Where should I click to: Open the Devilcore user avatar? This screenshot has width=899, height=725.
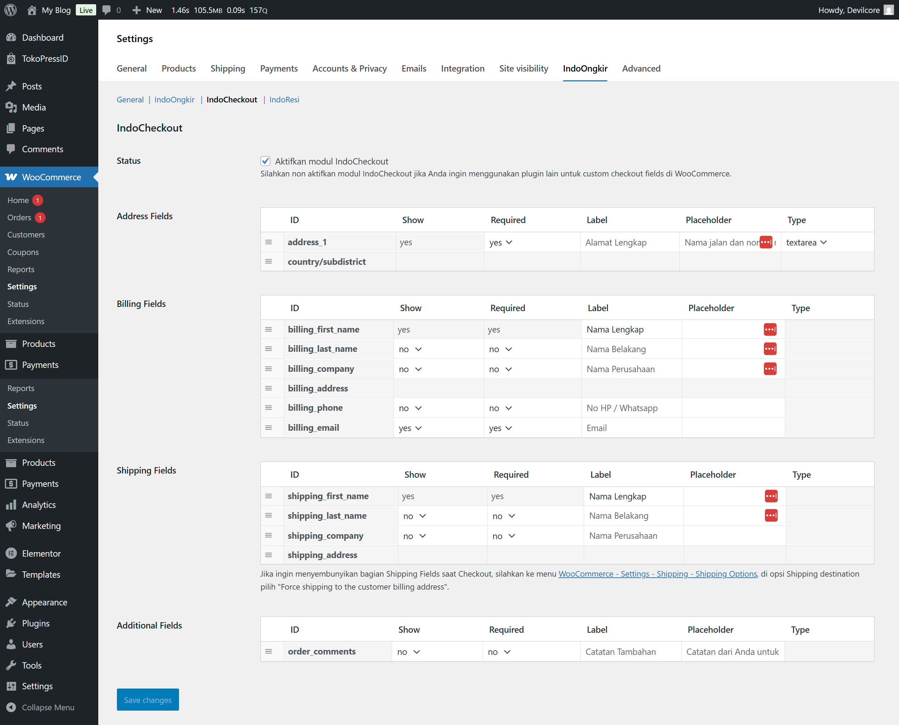pos(889,10)
